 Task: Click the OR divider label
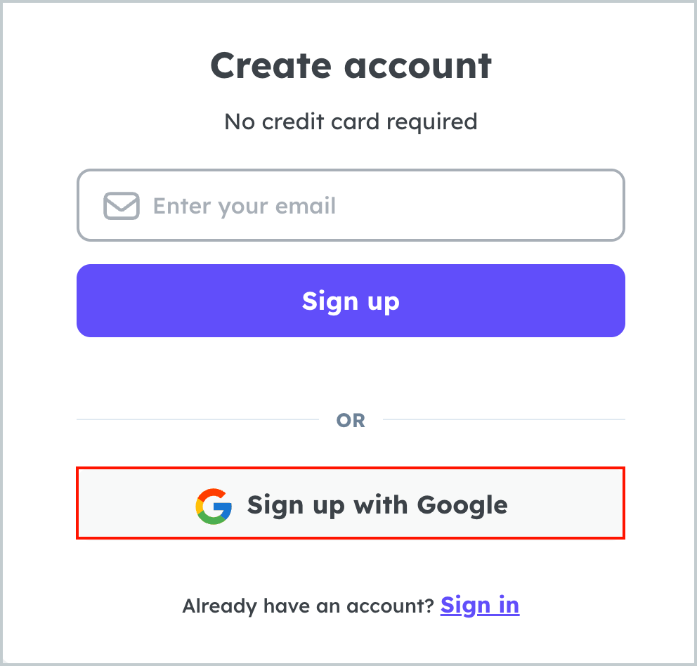coord(351,420)
